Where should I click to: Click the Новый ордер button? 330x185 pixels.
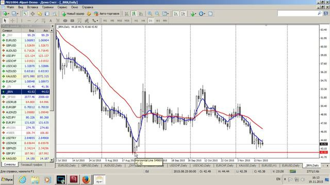tap(73, 14)
